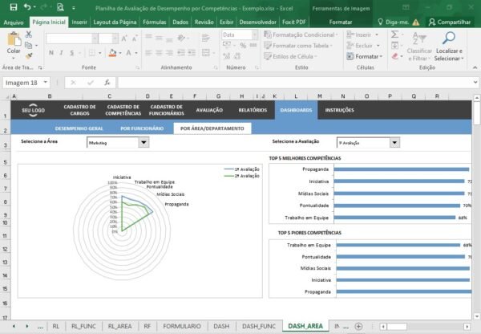Switch to DASH_FUNC sheet tab

[259, 326]
